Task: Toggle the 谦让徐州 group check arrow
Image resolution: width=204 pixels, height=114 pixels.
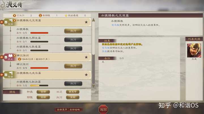Action: point(6,57)
